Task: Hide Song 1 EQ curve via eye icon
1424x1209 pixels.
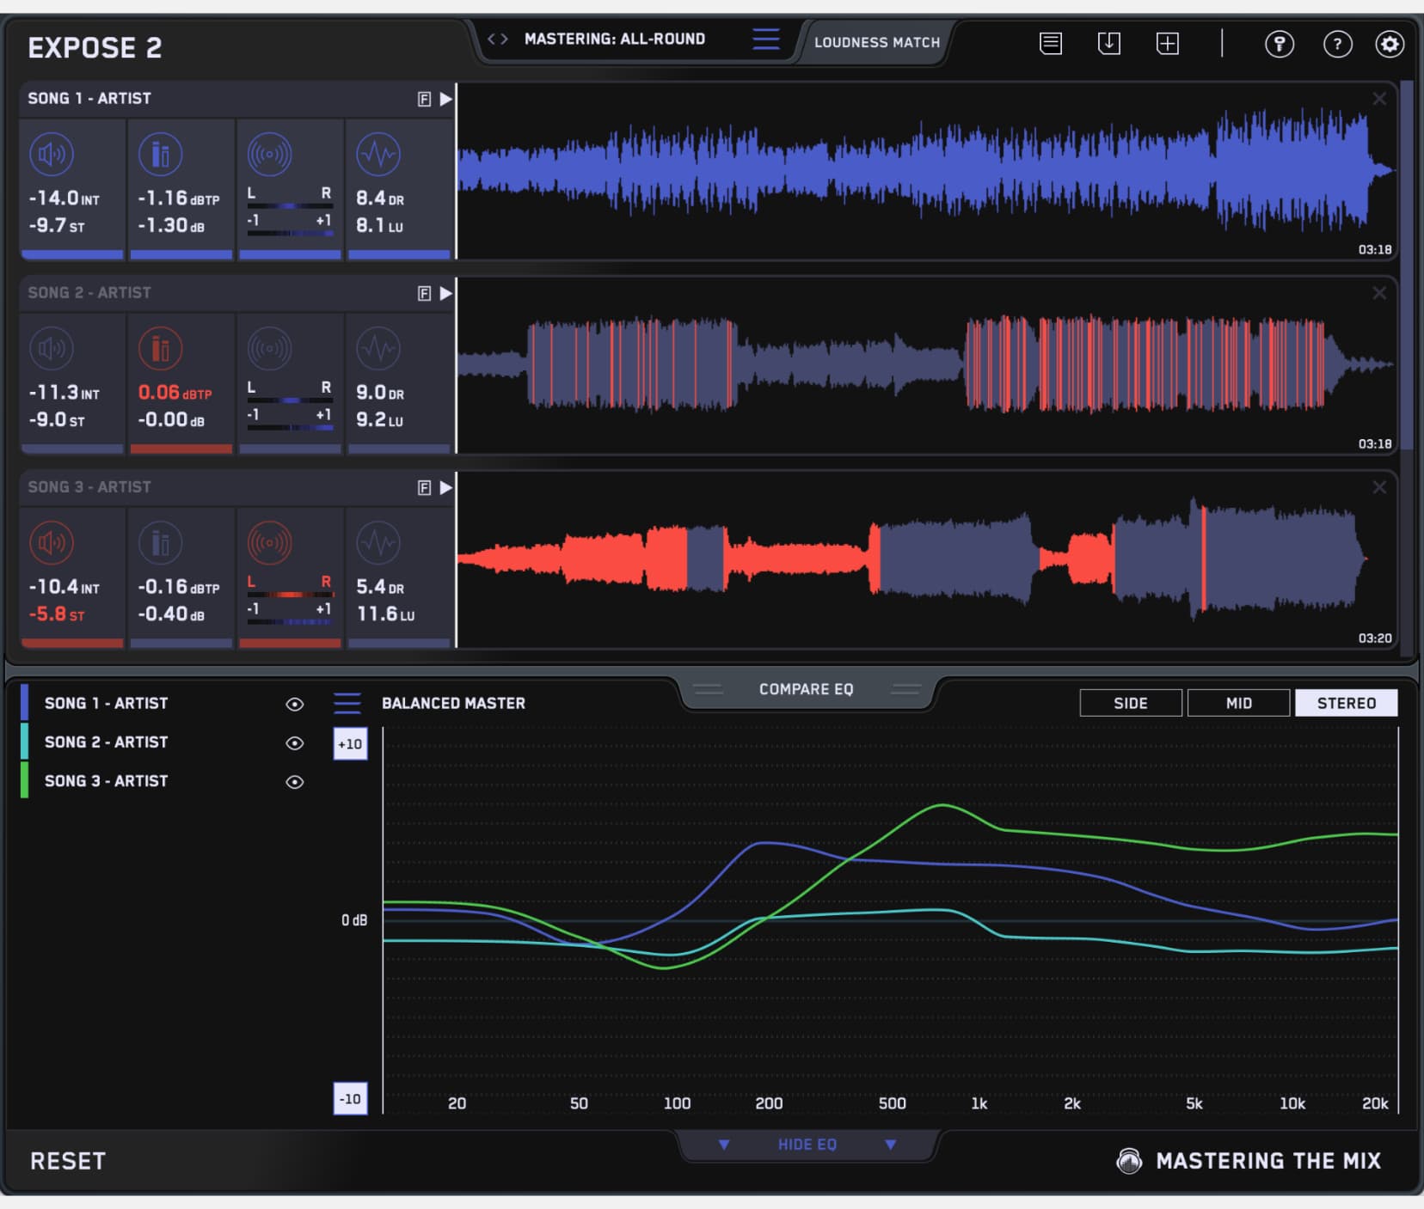Action: point(294,705)
